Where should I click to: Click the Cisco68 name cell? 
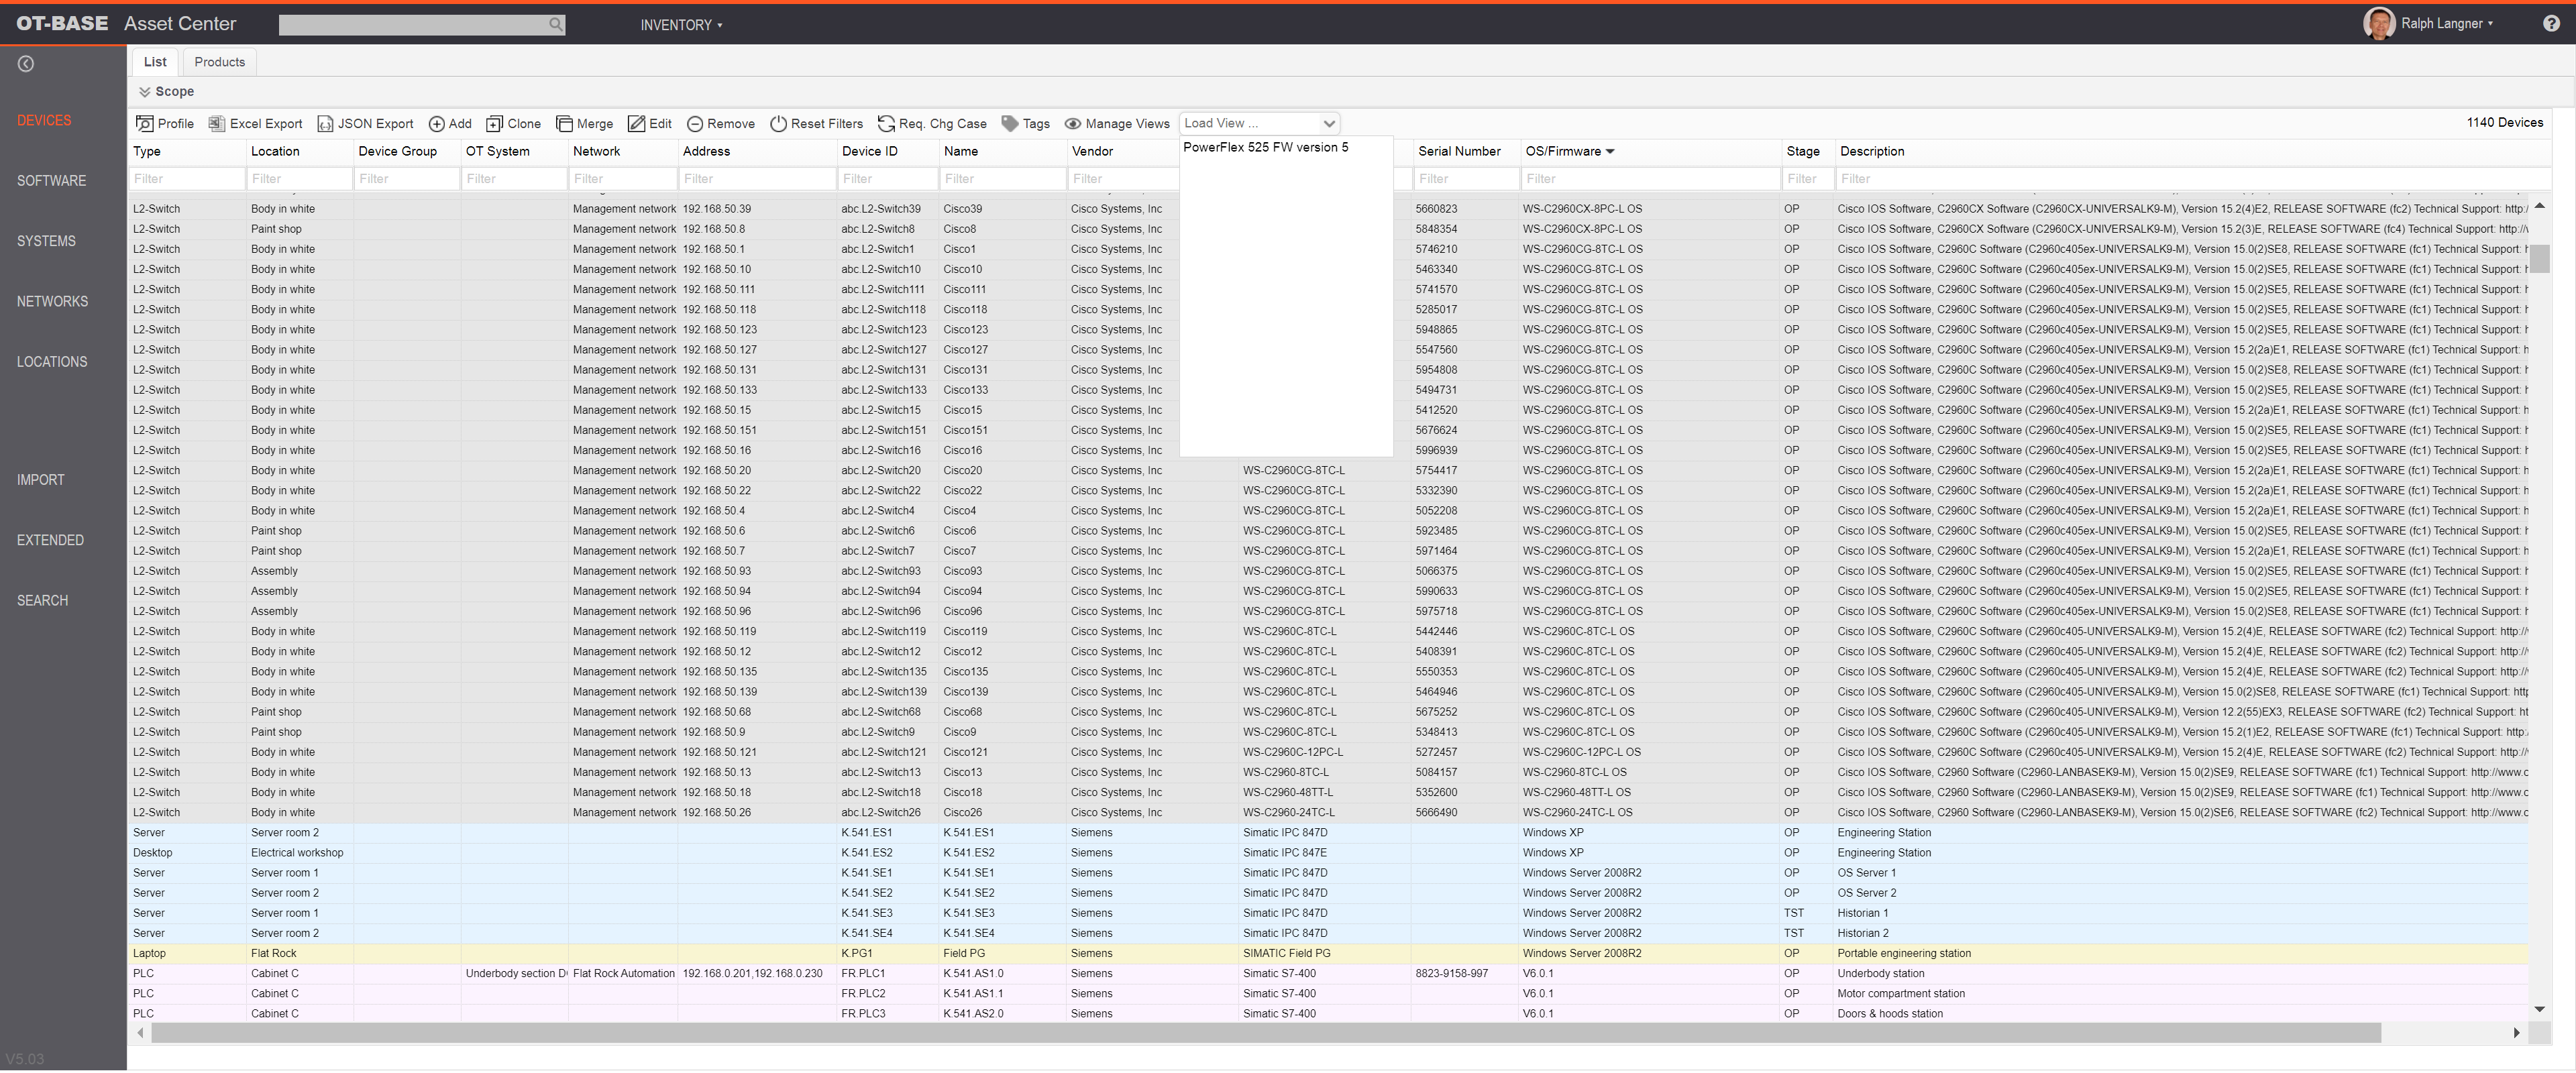coord(962,712)
